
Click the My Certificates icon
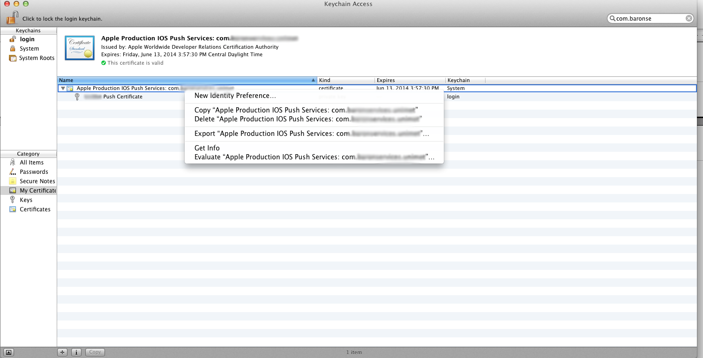point(13,191)
